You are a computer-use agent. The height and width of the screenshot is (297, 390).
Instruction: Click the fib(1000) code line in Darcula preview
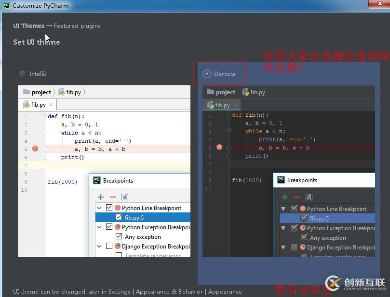pyautogui.click(x=246, y=180)
